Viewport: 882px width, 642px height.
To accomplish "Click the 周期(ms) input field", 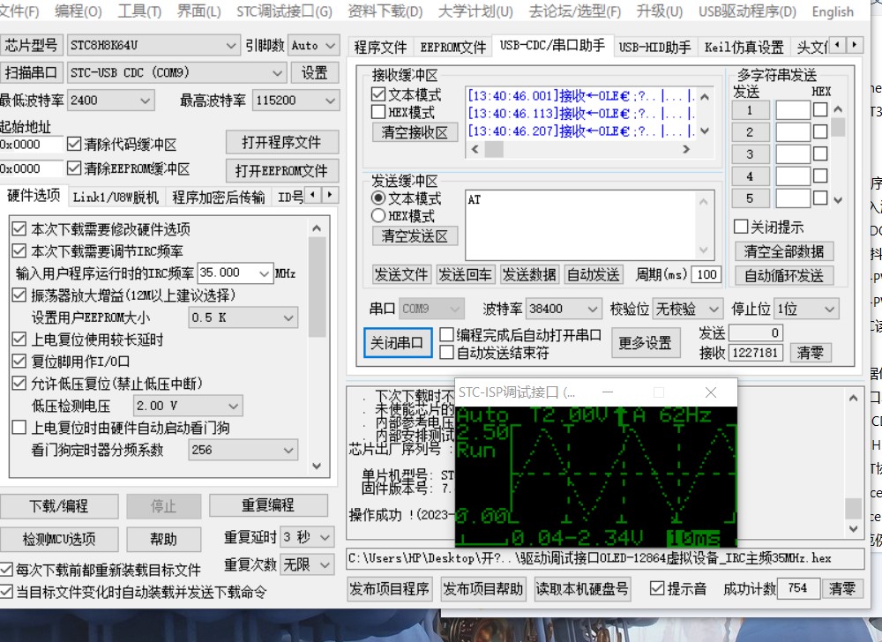I will tap(706, 274).
